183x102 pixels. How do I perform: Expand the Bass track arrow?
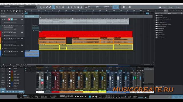click(2, 32)
